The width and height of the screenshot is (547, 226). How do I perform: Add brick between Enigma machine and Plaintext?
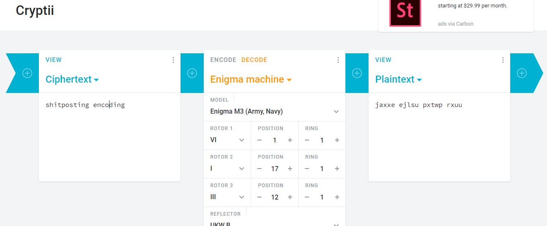point(357,73)
